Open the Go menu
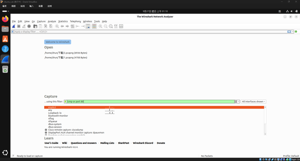The height and width of the screenshot is (161, 300). pyautogui.click(x=33, y=21)
